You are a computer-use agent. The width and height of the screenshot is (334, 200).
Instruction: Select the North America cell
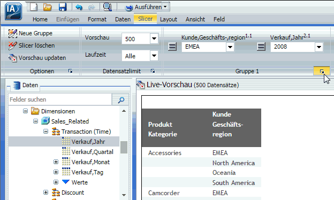[233, 163]
